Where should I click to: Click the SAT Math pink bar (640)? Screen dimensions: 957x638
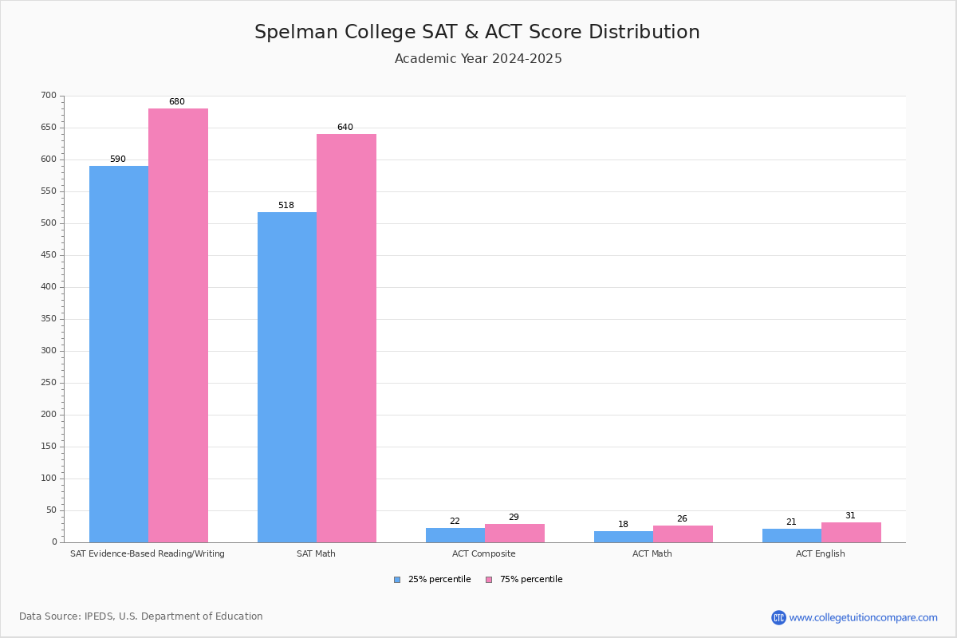point(346,338)
